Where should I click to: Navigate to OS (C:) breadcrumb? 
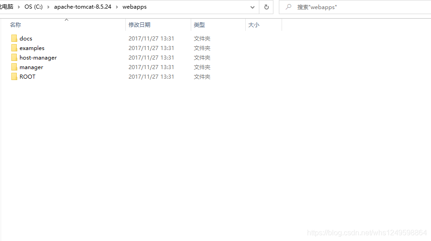34,7
